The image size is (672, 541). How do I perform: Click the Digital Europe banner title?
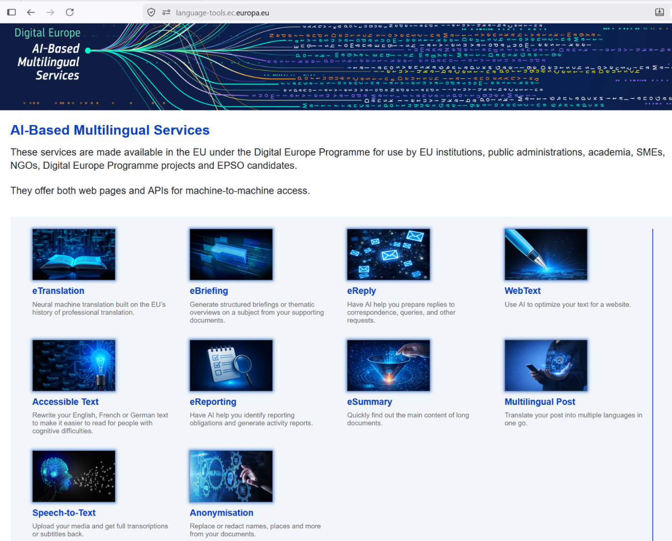47,33
